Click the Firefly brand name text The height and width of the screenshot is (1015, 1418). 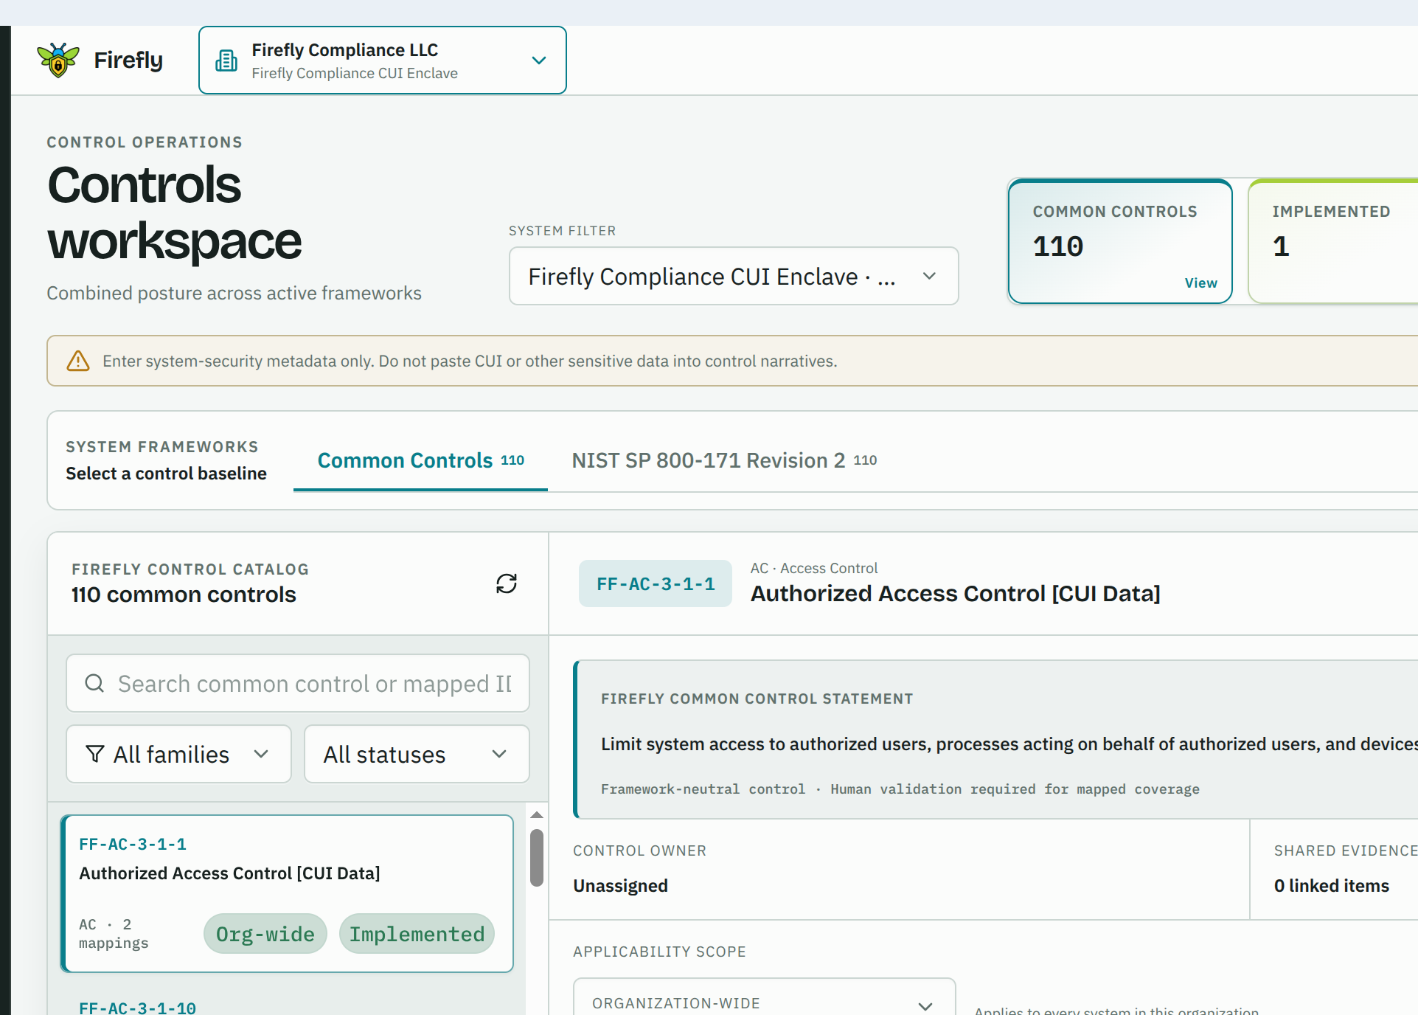(128, 60)
